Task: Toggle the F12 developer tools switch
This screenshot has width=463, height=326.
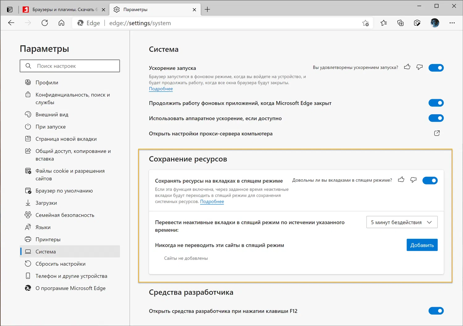Action: tap(436, 311)
